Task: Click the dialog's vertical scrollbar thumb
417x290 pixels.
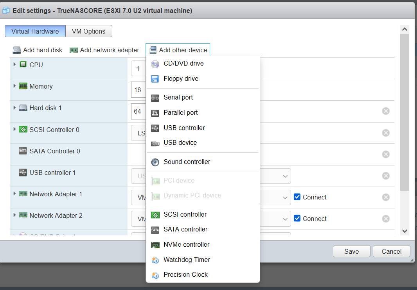Action: (404, 112)
